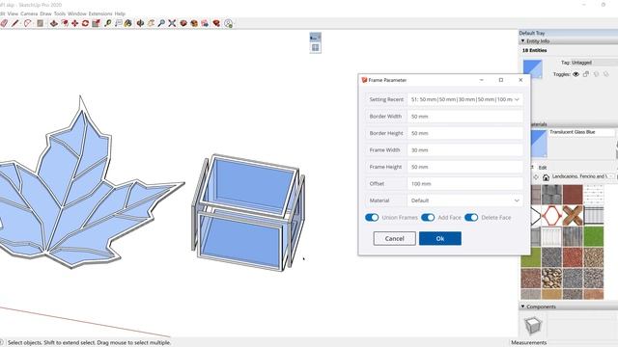Toggle the lock icon in Entity Info

pyautogui.click(x=586, y=74)
